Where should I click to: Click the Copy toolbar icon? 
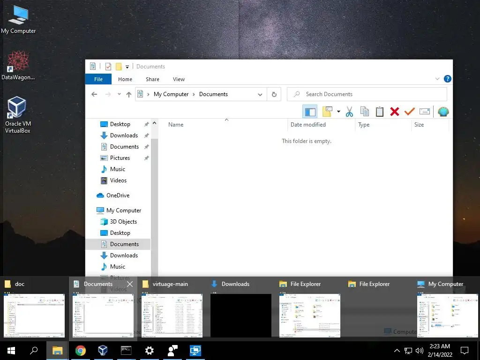click(x=365, y=112)
